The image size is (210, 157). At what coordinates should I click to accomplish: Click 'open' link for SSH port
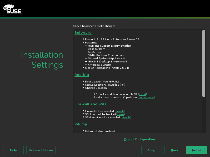point(121,114)
